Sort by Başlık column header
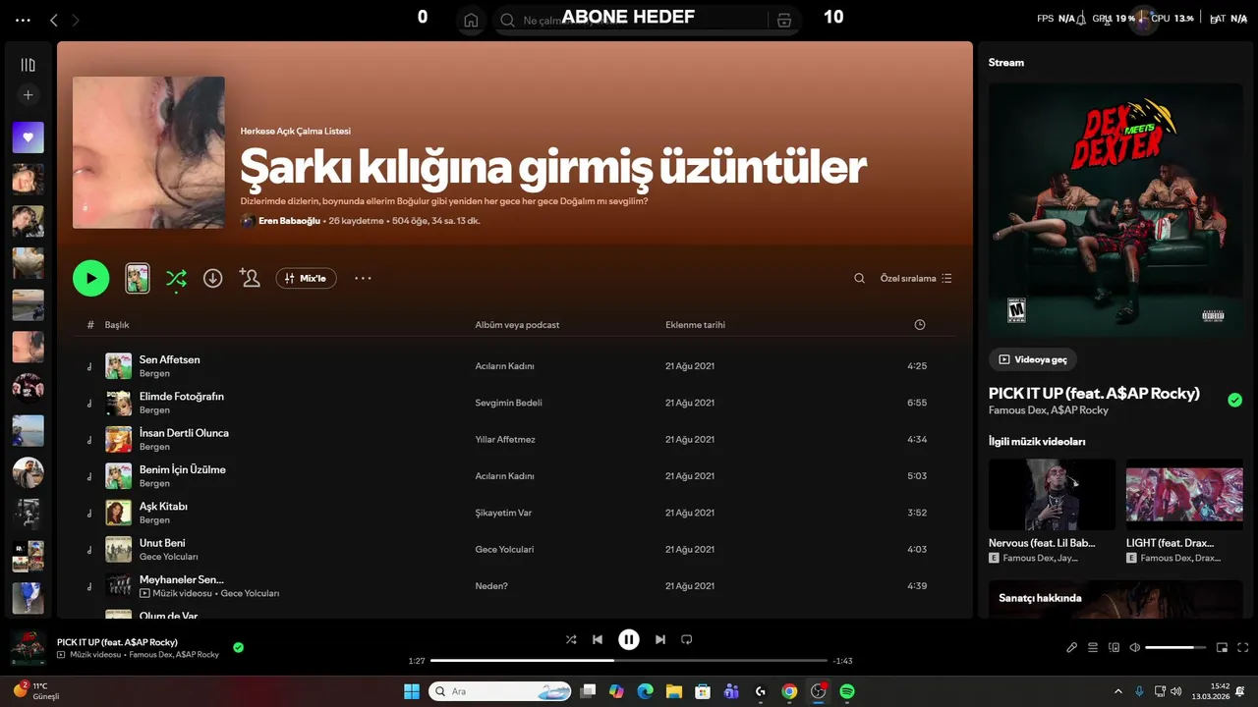Screen dimensions: 1258x707 [x=117, y=325]
